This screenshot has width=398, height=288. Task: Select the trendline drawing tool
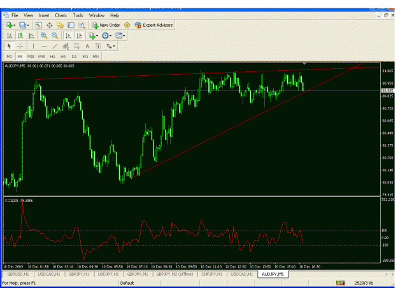click(x=55, y=47)
